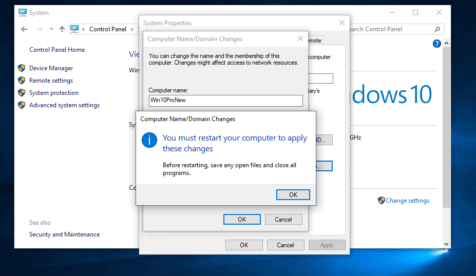
Task: Click the Device Manager shield icon
Action: click(22, 68)
